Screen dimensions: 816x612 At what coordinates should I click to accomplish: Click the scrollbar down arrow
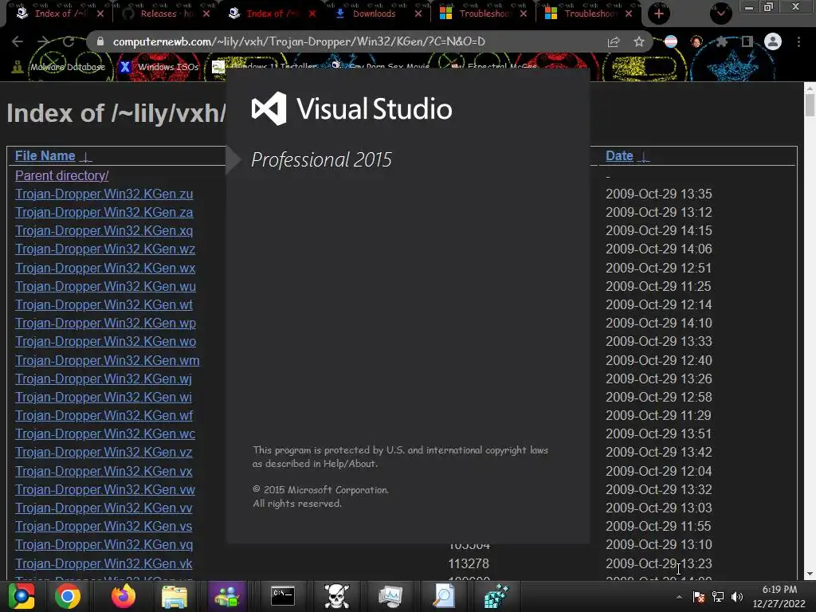pyautogui.click(x=810, y=574)
